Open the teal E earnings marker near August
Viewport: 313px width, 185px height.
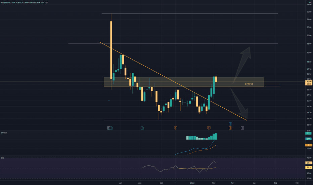tap(142, 128)
